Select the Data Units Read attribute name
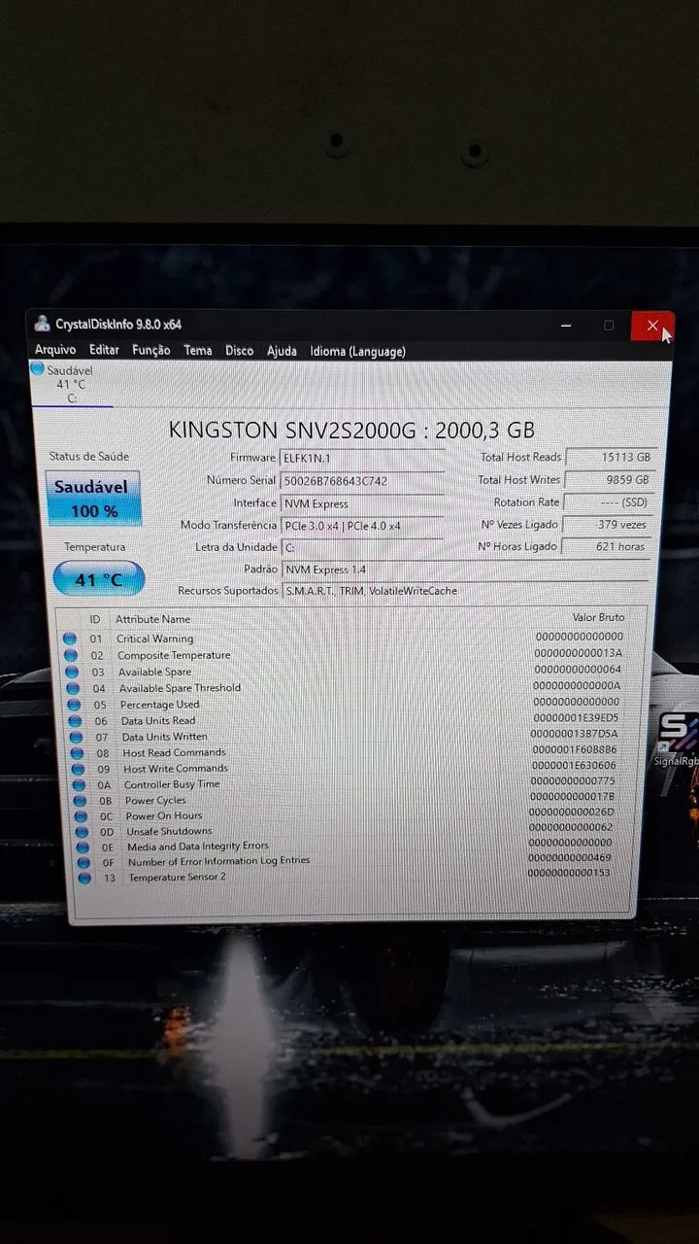The image size is (699, 1244). click(x=158, y=721)
